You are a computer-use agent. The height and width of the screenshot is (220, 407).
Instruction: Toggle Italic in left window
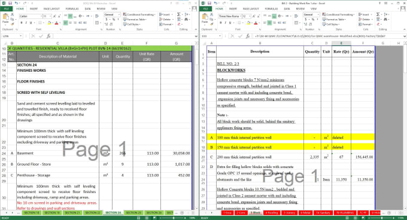click(26, 23)
